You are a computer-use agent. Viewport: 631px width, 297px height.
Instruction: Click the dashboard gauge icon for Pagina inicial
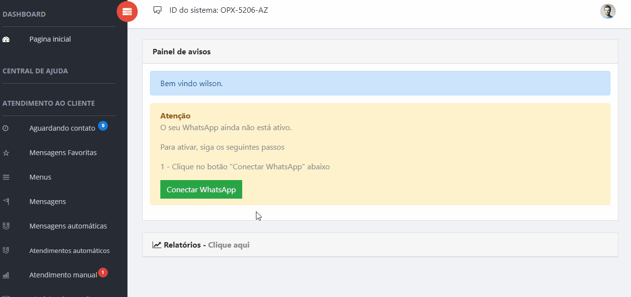6,40
